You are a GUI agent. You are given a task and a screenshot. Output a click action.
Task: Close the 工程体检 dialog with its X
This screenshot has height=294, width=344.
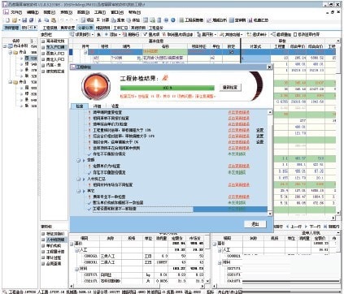pos(269,67)
